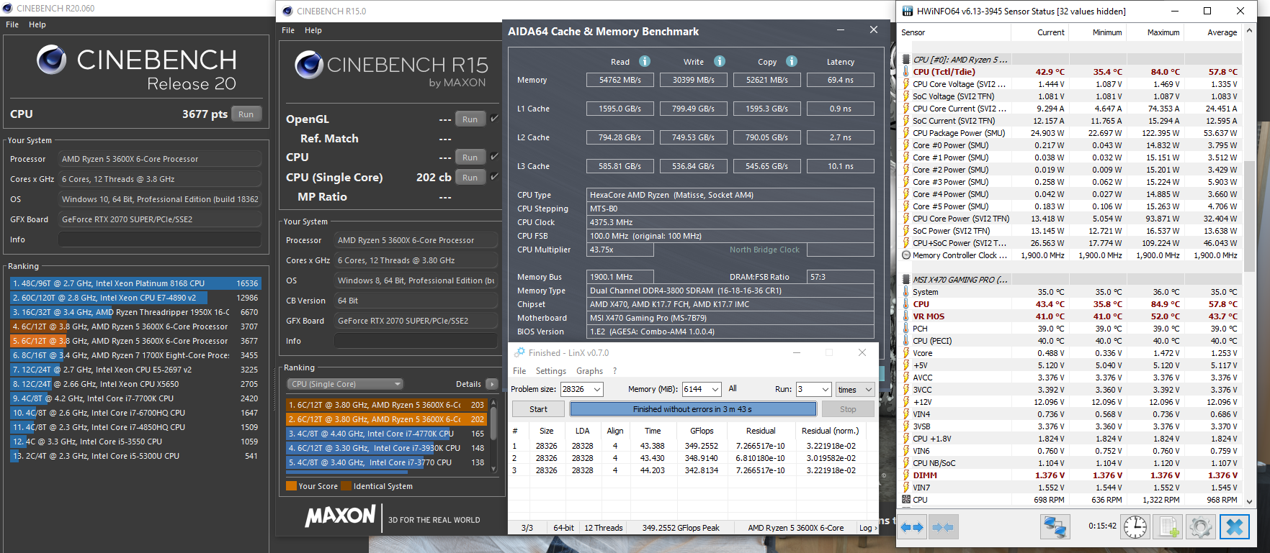Click lightning icon on CPU Package Power row
This screenshot has height=553, width=1270.
point(906,133)
